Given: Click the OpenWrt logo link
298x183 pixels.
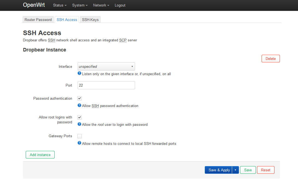Looking at the screenshot, I should 34,5.
